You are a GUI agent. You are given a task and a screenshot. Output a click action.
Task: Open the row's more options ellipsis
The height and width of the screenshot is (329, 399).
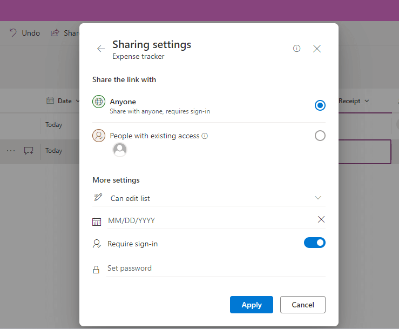pos(11,151)
